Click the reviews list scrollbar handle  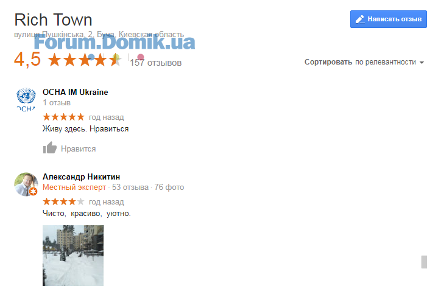(x=424, y=262)
